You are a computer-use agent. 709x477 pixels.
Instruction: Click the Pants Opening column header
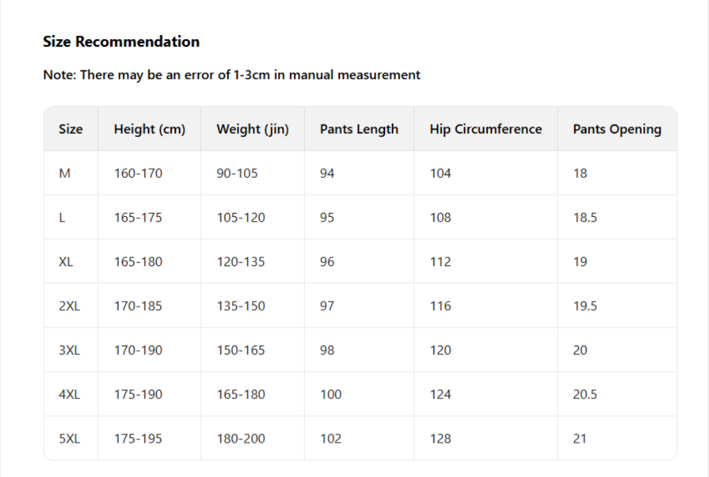click(x=617, y=129)
